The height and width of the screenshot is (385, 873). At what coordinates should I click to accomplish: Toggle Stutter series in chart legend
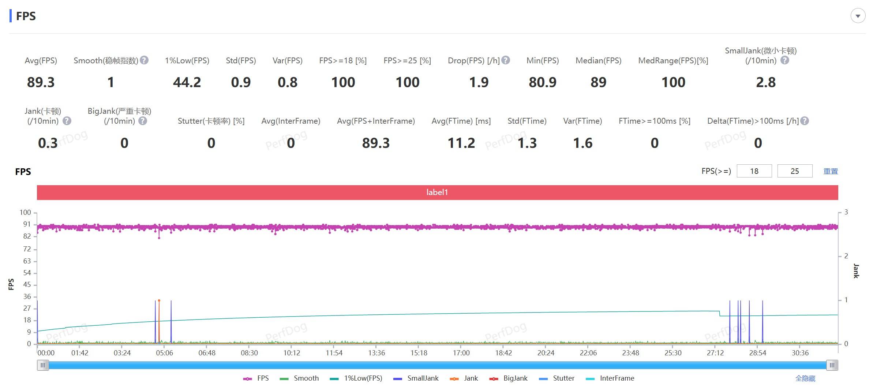coord(557,378)
